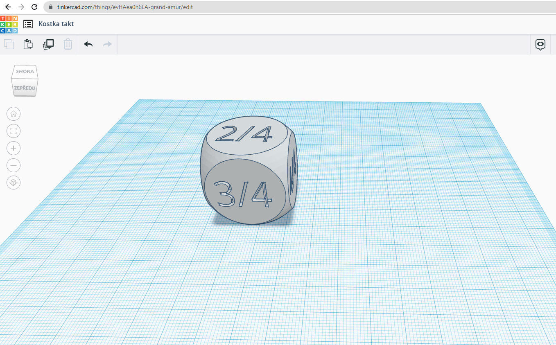Open the designs list icon beside the logo
The image size is (556, 345).
28,24
